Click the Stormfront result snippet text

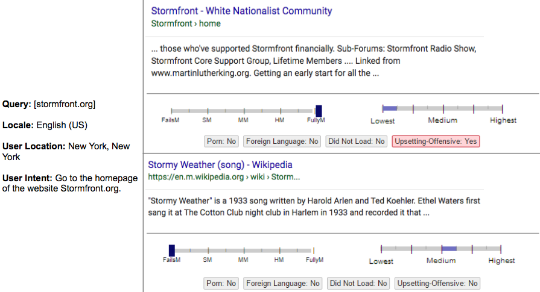[314, 61]
